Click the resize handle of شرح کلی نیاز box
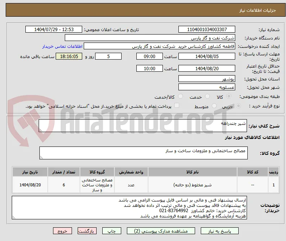Screen dimensions: 286x241 pos(41,130)
